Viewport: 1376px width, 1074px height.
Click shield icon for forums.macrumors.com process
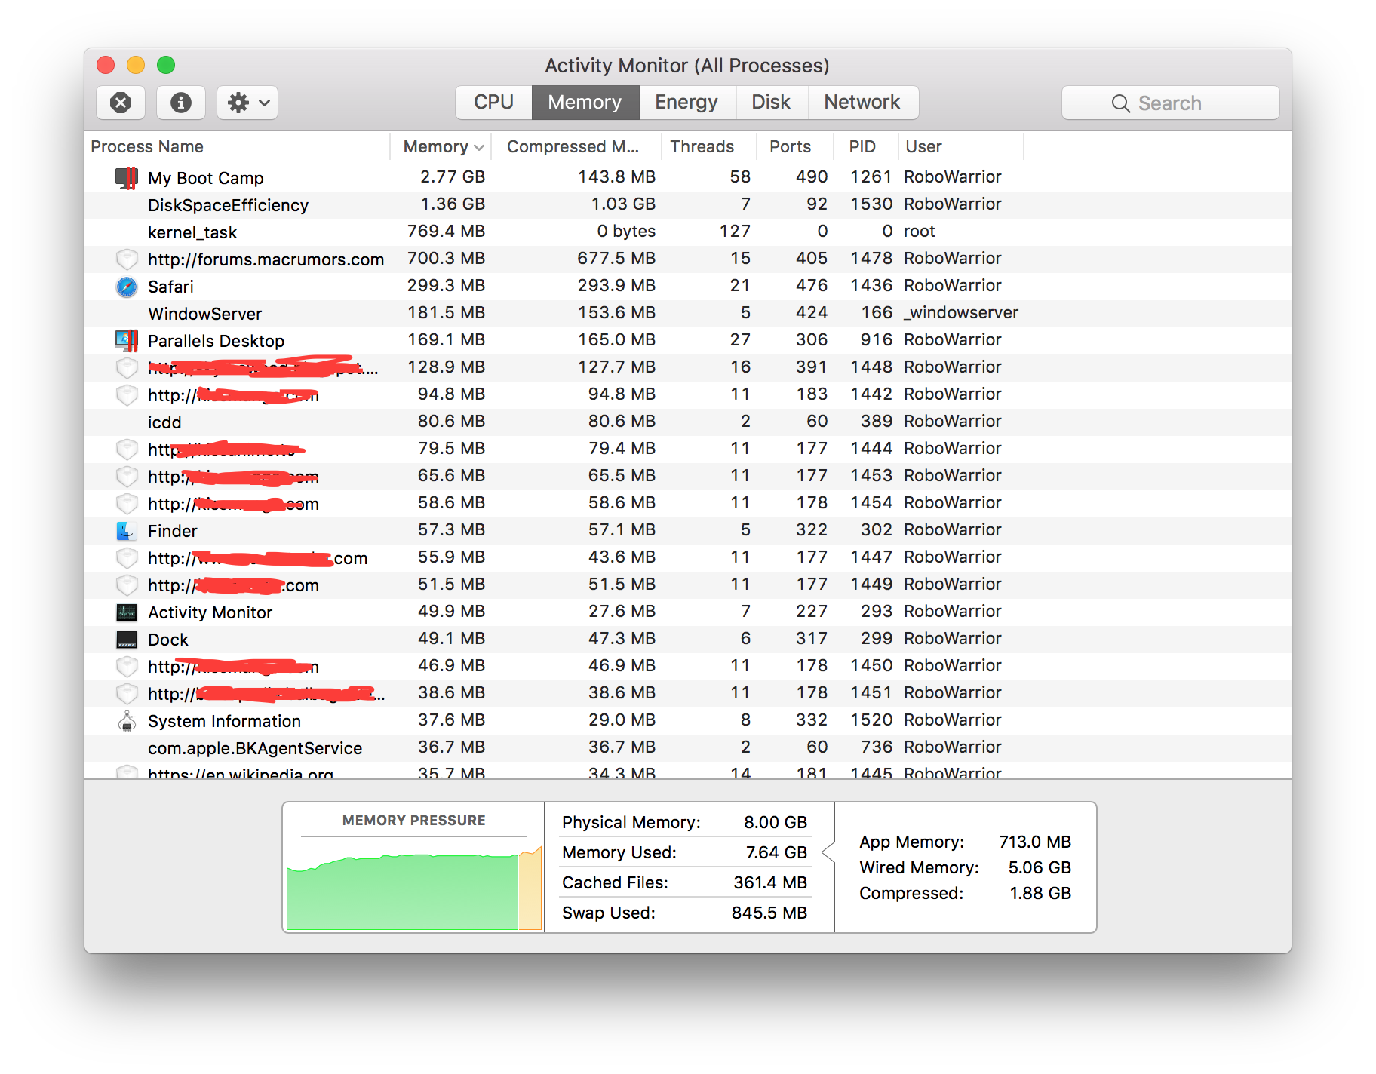pyautogui.click(x=127, y=259)
